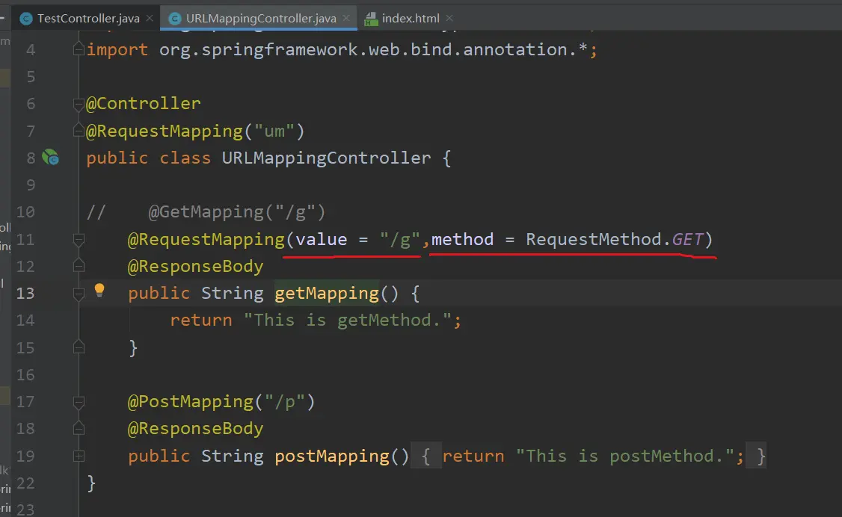Click the "/g" value string on line 11

[x=399, y=239]
